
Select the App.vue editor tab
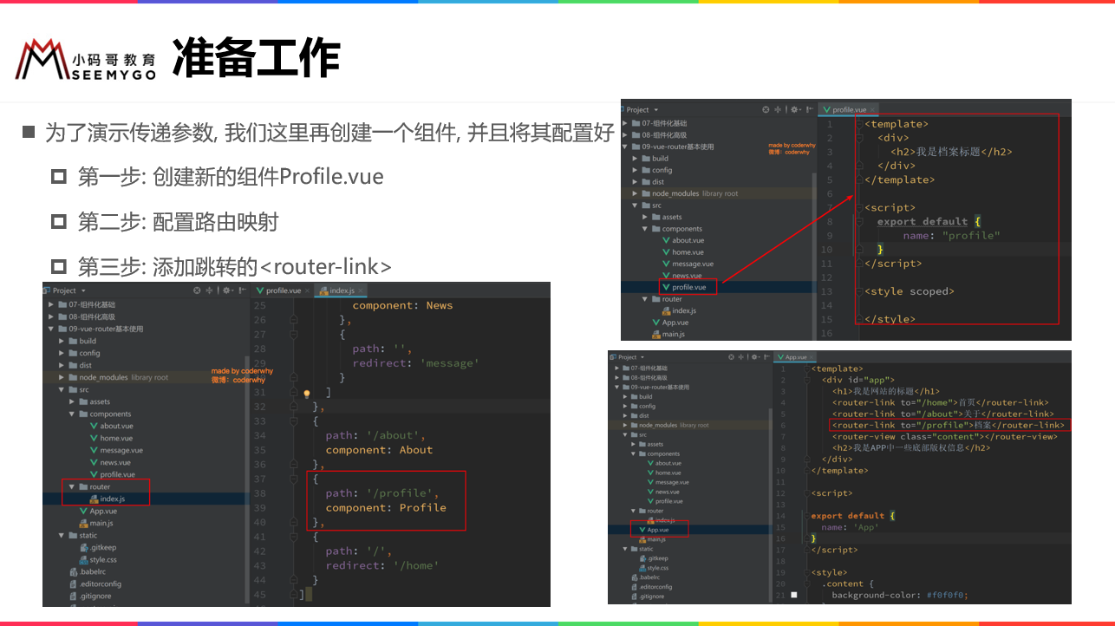795,357
